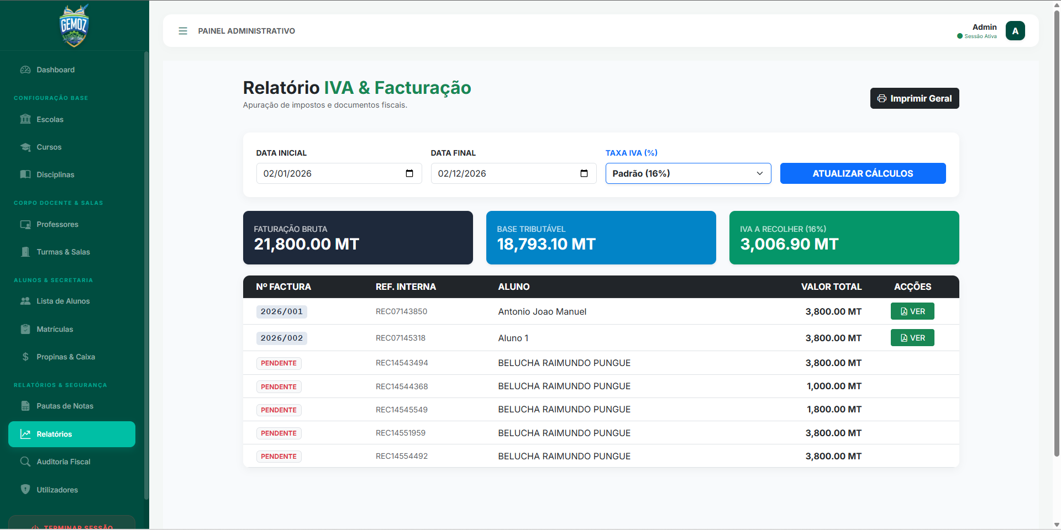Image resolution: width=1061 pixels, height=530 pixels.
Task: Click the Imprimir Geral button
Action: 914,98
